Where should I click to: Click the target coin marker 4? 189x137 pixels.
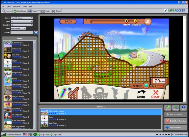point(126,21)
